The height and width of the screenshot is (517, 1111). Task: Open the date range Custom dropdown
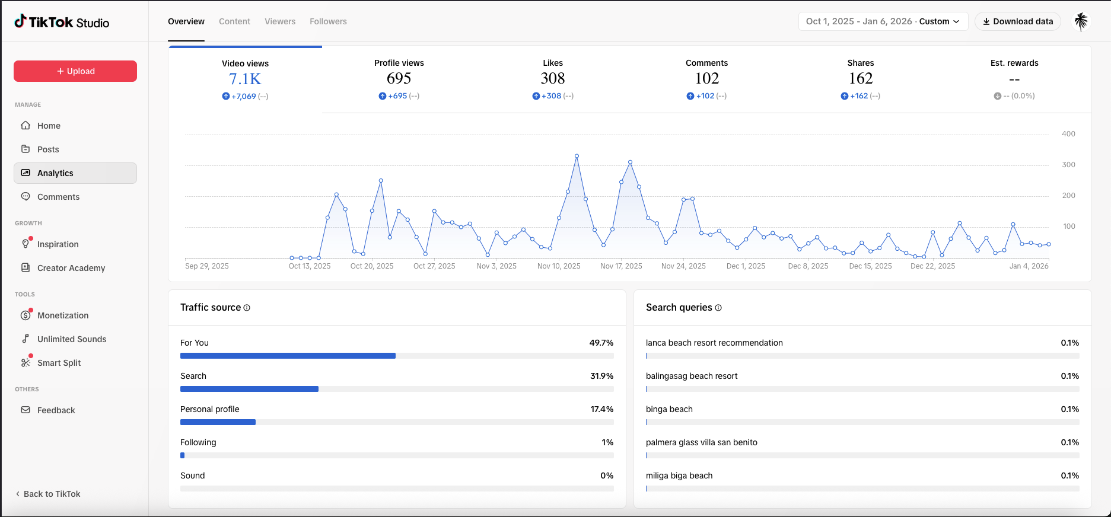(x=883, y=21)
